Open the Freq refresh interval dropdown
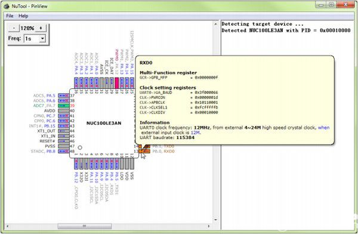358x234 pixels. tap(42, 39)
